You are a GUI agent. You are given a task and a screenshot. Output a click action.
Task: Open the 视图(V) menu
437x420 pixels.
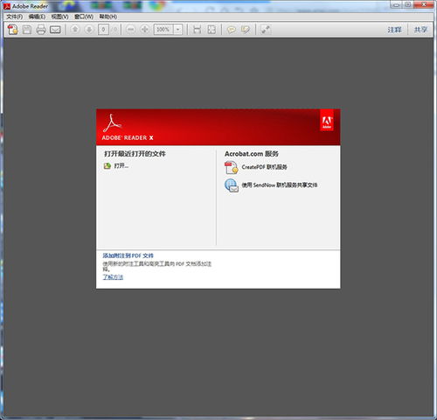tap(59, 17)
